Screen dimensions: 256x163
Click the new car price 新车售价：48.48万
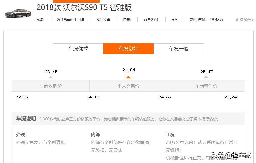pos(207,20)
